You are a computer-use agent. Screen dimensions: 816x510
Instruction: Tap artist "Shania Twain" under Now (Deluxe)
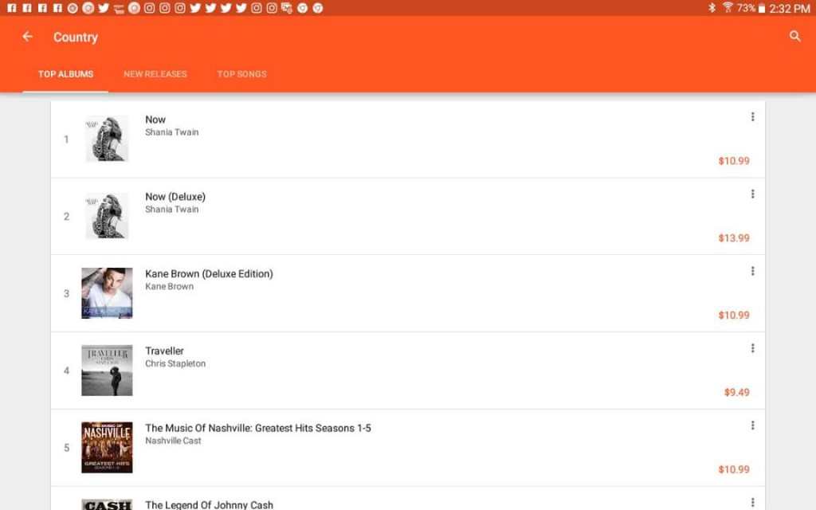click(x=172, y=210)
